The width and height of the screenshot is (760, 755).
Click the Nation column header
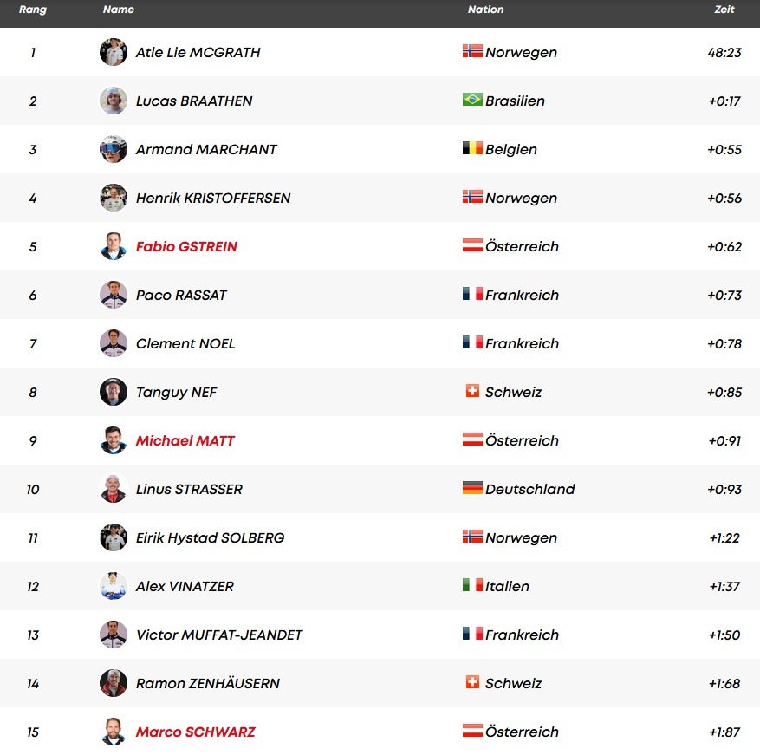click(x=486, y=10)
